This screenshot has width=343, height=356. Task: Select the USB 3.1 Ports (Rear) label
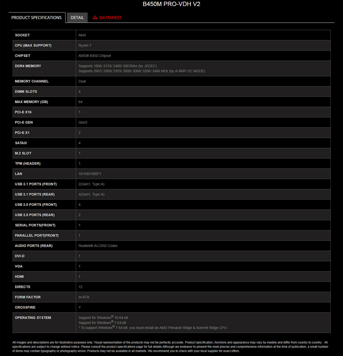[x=35, y=194]
